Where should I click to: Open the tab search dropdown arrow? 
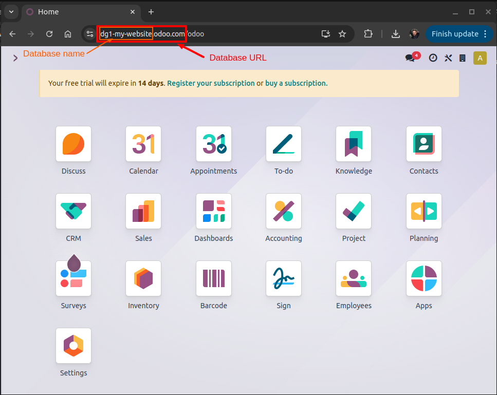point(11,12)
